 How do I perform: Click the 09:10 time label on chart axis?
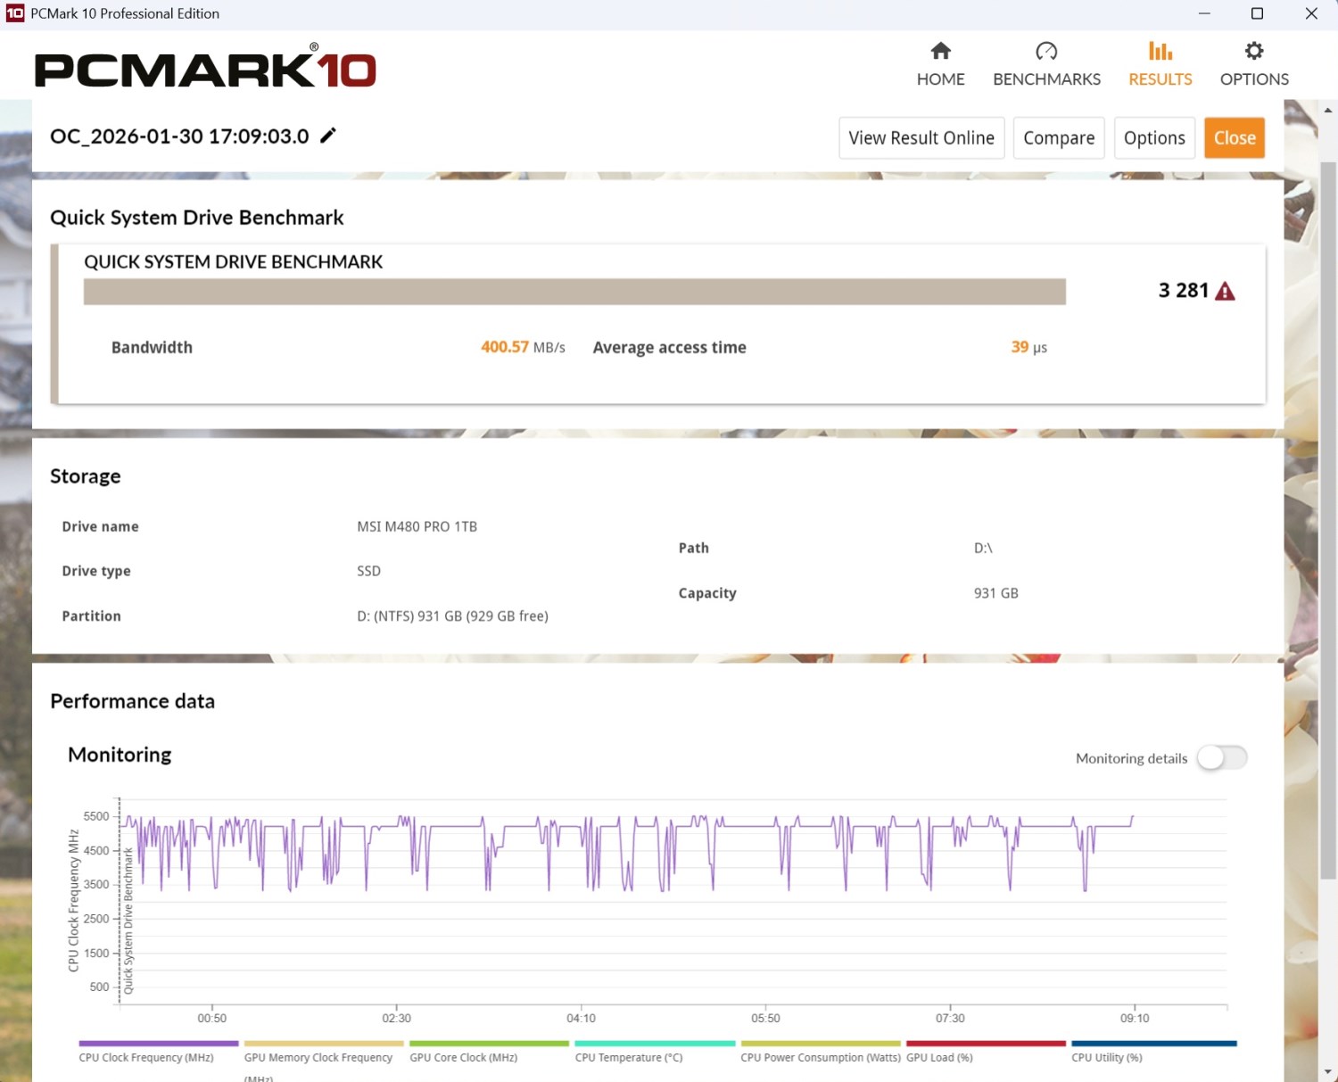click(x=1135, y=1018)
